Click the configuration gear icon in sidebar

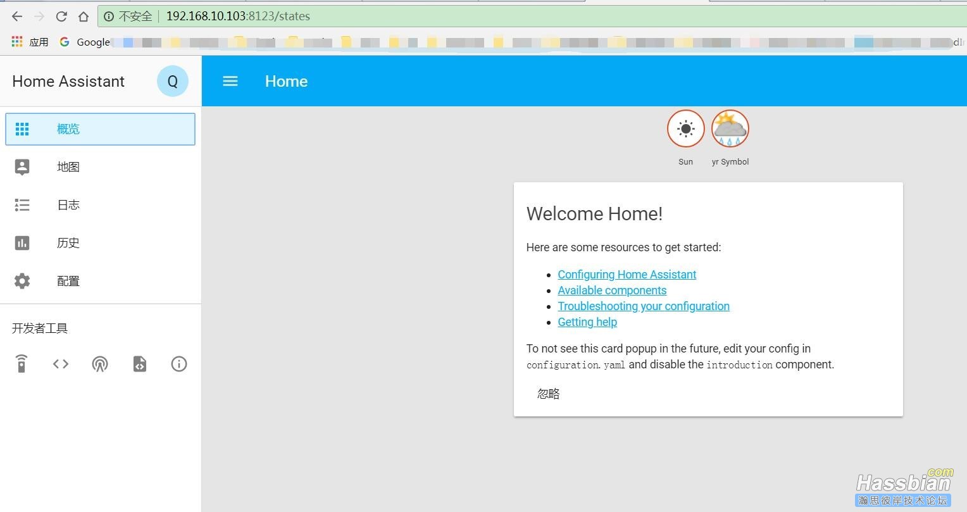[22, 281]
